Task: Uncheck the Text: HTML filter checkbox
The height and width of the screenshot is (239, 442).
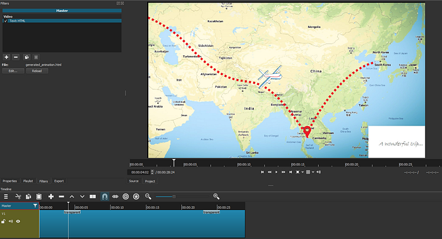Action: (6, 21)
